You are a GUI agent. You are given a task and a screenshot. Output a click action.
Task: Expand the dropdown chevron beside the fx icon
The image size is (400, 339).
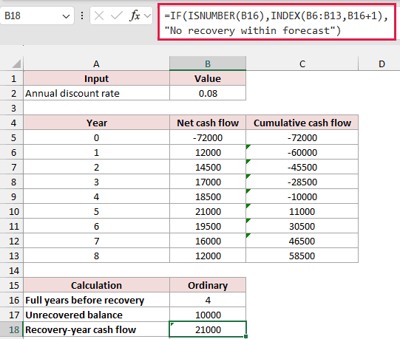click(147, 16)
